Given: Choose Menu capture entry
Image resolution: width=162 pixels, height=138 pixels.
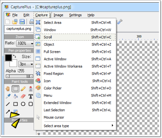Looking at the screenshot, I should tap(75, 96).
